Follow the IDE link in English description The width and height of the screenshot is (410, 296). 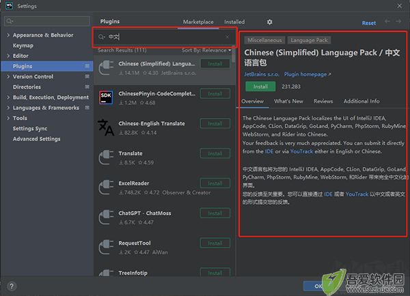click(x=269, y=151)
